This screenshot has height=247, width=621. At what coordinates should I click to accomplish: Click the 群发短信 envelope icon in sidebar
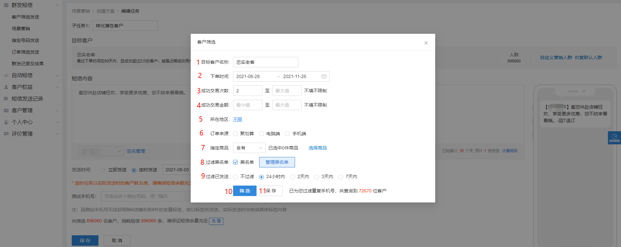[6, 5]
